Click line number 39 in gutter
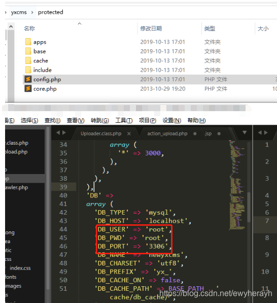Viewport: 277px width, 303px height. (x=63, y=187)
